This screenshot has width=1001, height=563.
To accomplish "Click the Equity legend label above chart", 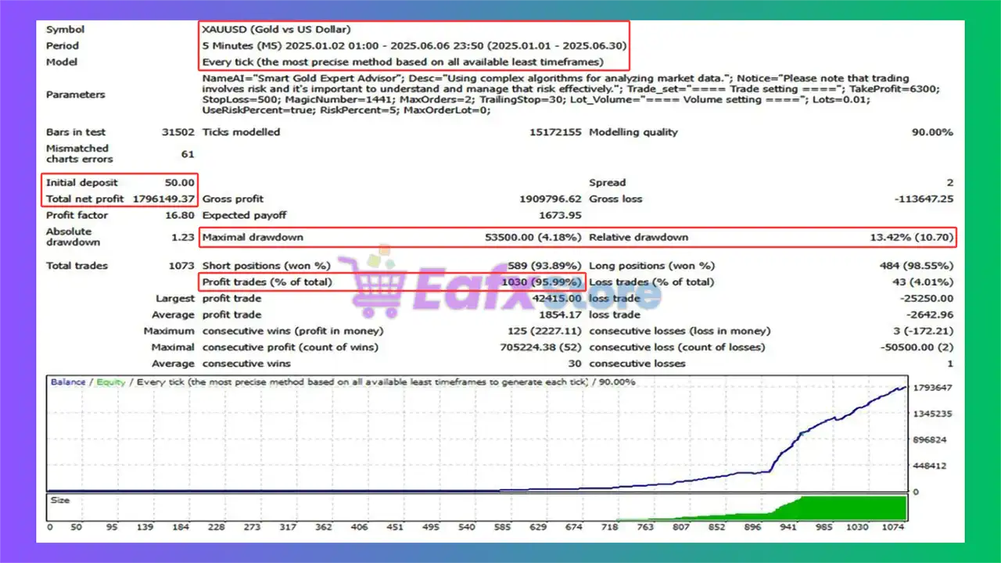I will pyautogui.click(x=110, y=382).
